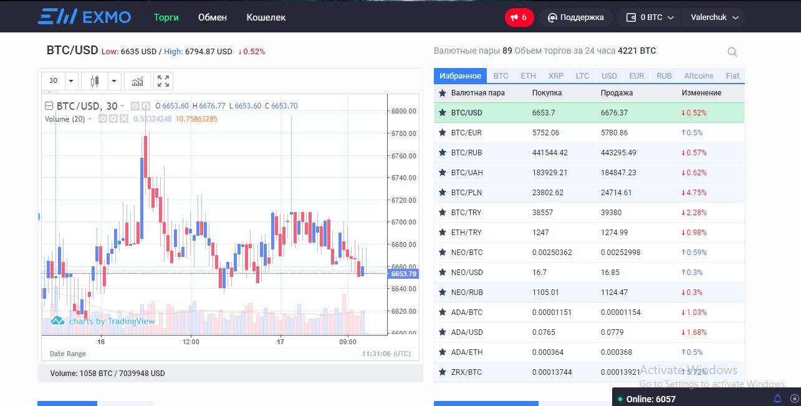The width and height of the screenshot is (801, 406).
Task: Open BTC/USD series settings gear
Action: [x=146, y=106]
